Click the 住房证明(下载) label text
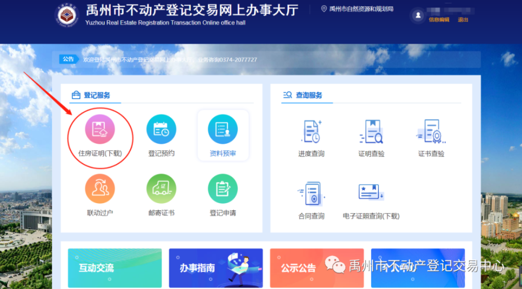This screenshot has width=522, height=289. [x=100, y=154]
